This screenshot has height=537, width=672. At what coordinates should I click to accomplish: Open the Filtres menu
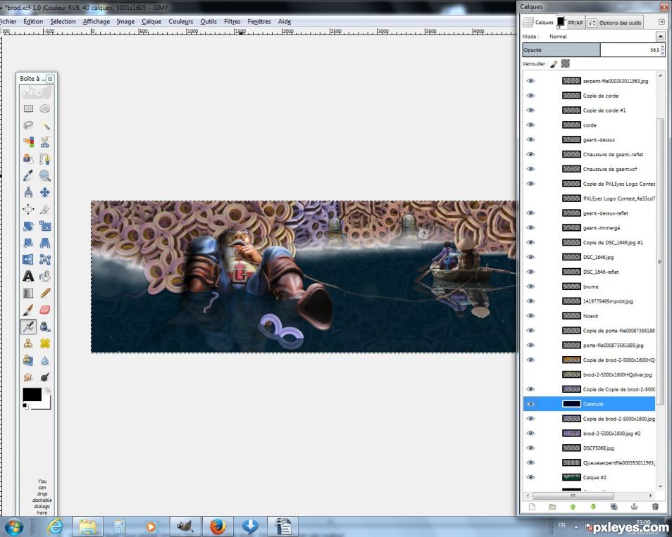tap(232, 21)
